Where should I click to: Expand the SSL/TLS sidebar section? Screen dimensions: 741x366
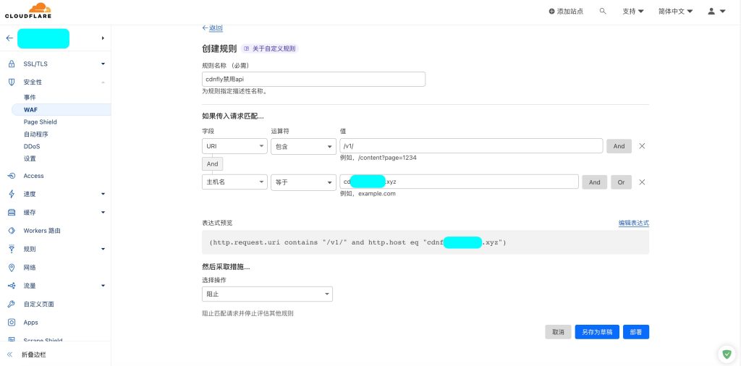coord(103,64)
